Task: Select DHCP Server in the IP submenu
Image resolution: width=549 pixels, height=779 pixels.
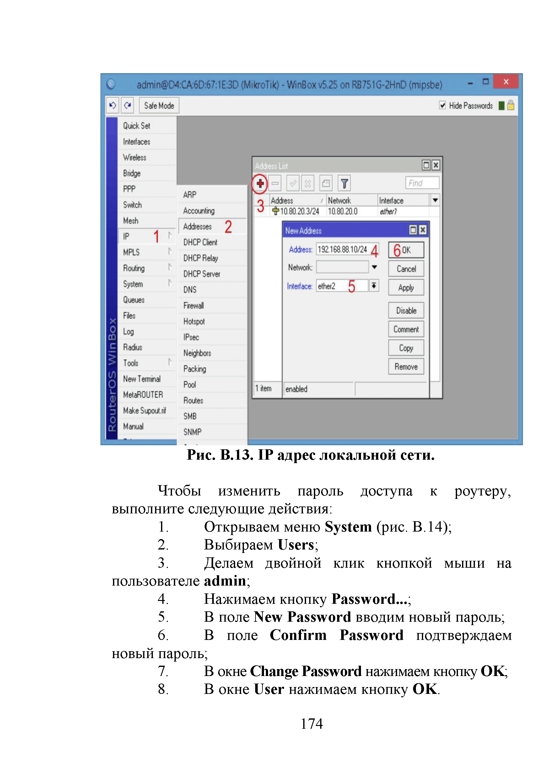Action: [212, 274]
